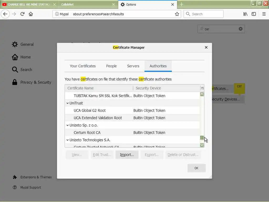The image size is (269, 202).
Task: Clear the preferences search field
Action: (241, 29)
